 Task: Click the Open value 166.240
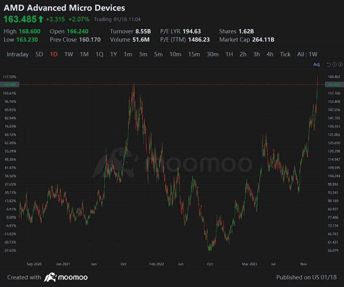[x=77, y=32]
